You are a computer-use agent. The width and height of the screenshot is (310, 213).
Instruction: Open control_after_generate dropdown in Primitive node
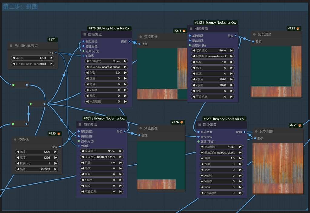(32, 64)
